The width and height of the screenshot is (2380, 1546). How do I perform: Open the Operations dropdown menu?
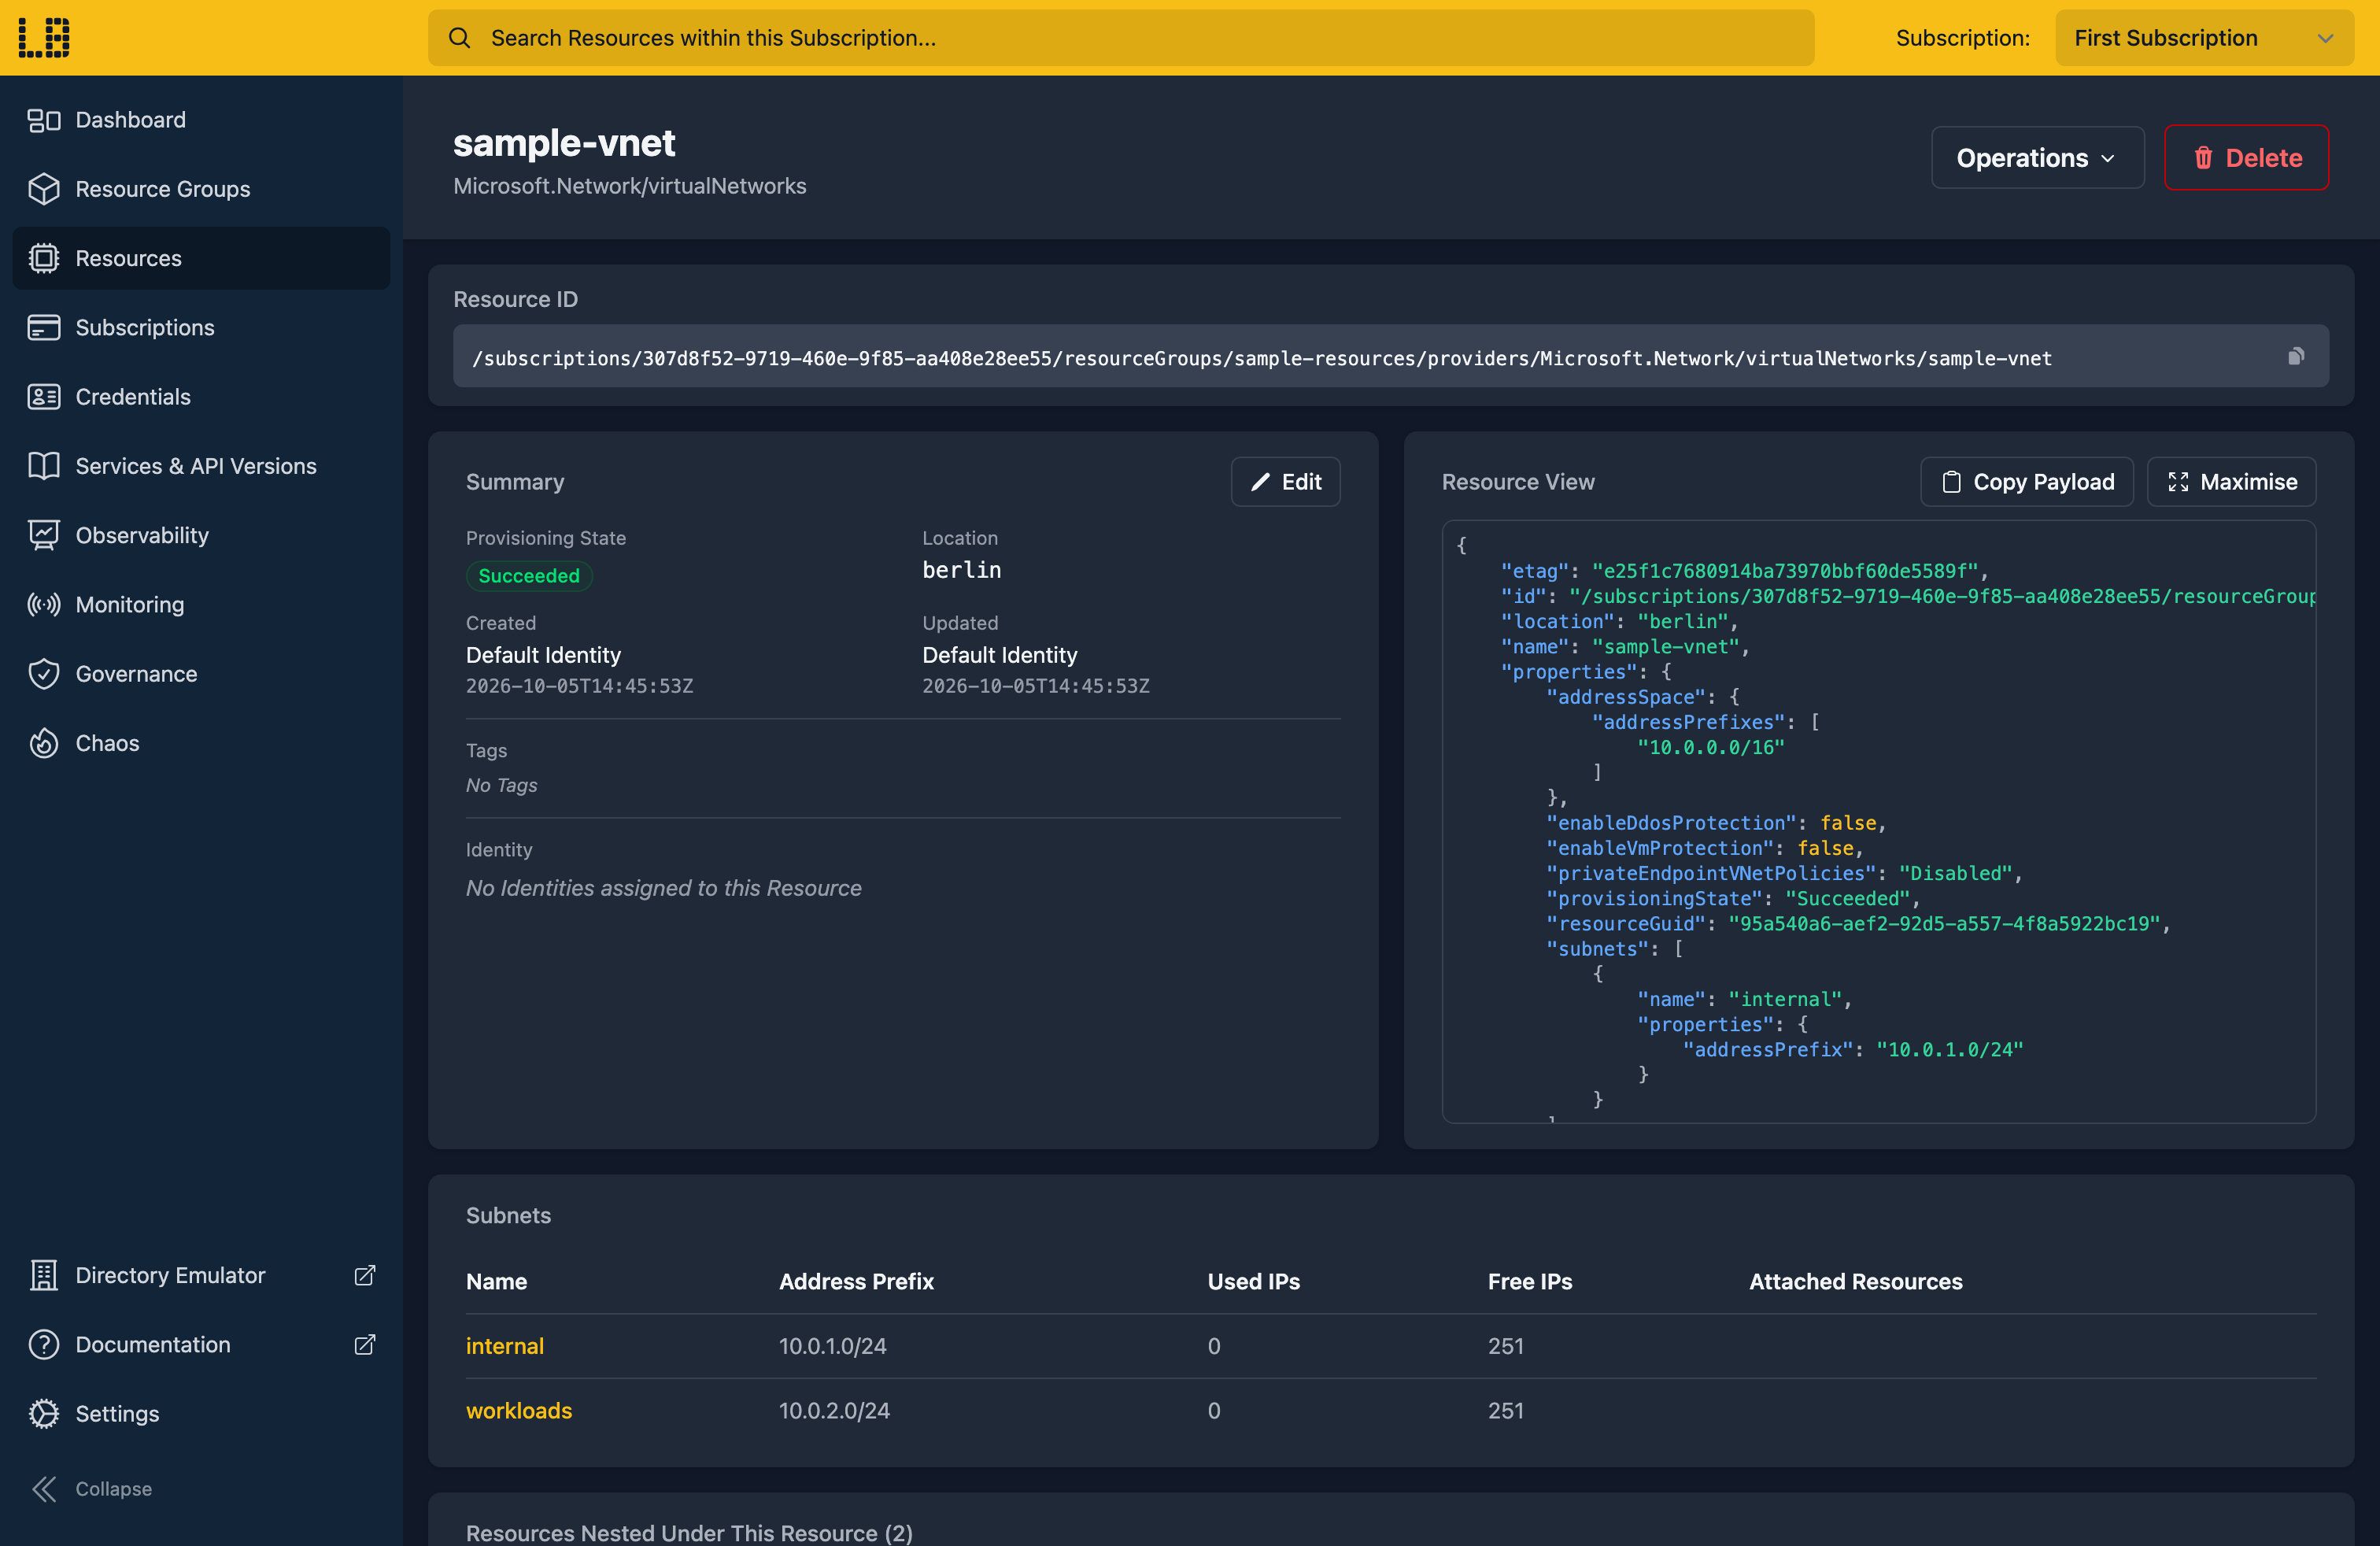pyautogui.click(x=2037, y=158)
